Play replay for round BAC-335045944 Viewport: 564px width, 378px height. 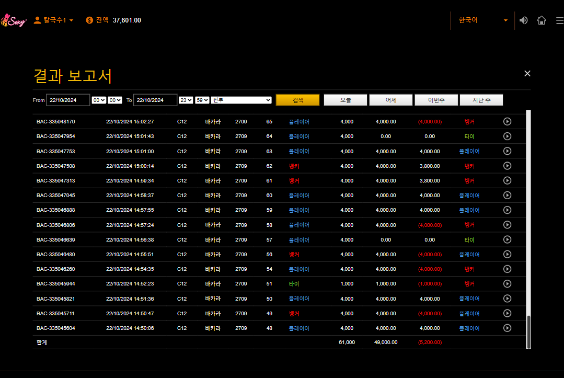pyautogui.click(x=507, y=284)
